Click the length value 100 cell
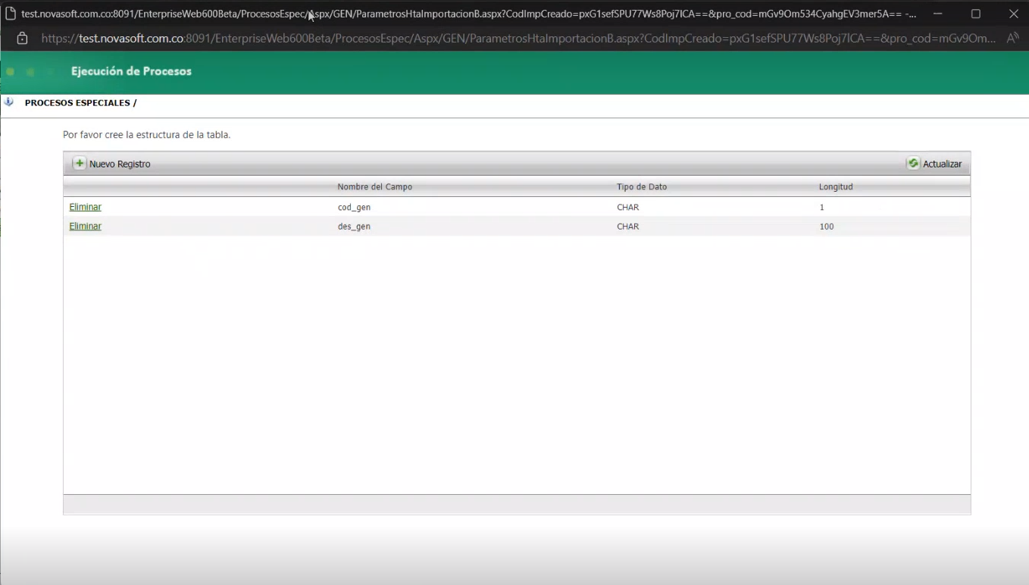Screen dimensions: 1029x585 tap(827, 227)
